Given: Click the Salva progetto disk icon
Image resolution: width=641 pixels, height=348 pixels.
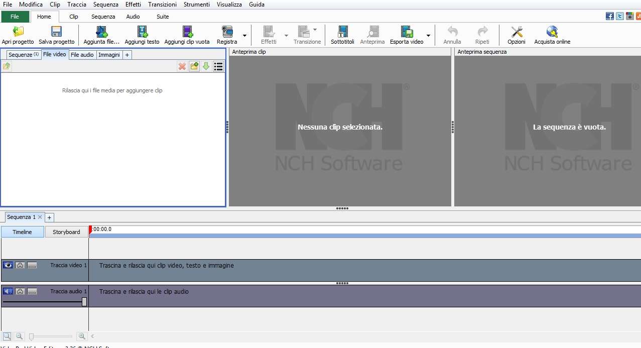Looking at the screenshot, I should (x=56, y=32).
